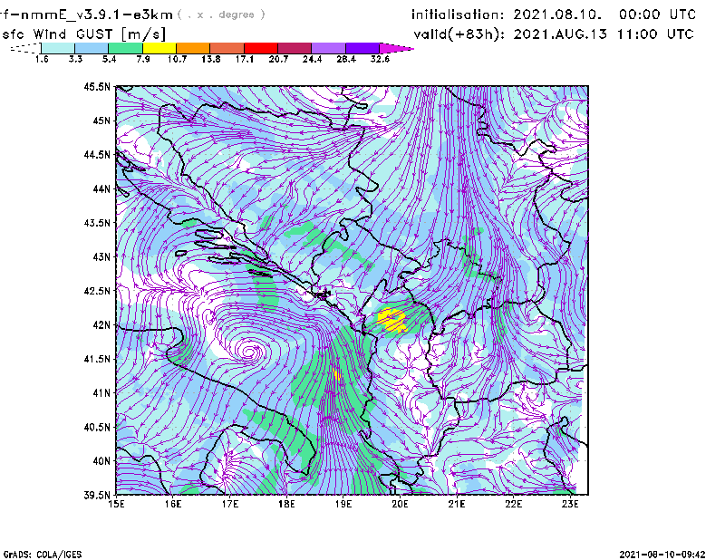Screen dimensions: 725x560
Task: Click the valid time '2021.AUG.13 11:00 UTC'
Action: tap(604, 34)
